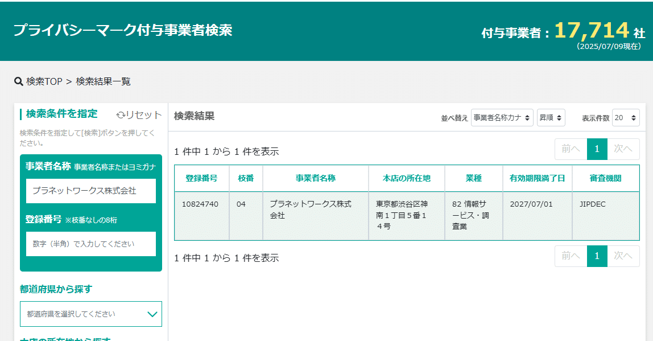653x341 pixels.
Task: Open the 表示件数 20 dropdown
Action: 626,118
